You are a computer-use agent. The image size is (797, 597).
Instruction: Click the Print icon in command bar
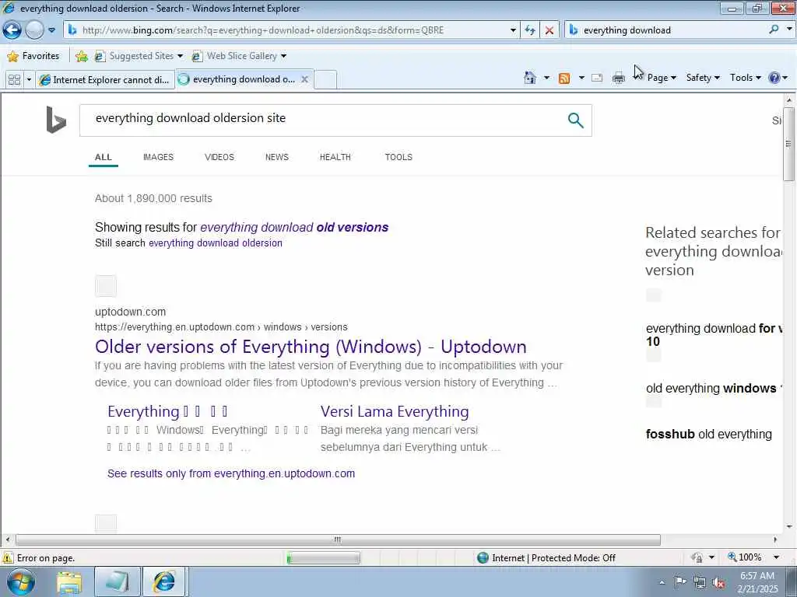tap(619, 78)
